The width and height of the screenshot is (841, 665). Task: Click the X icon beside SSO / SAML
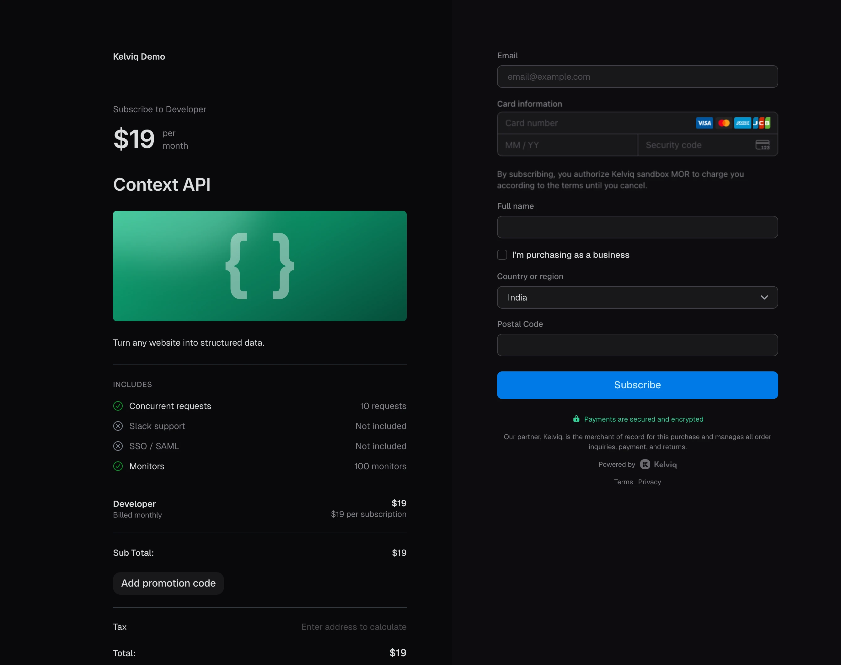(118, 446)
